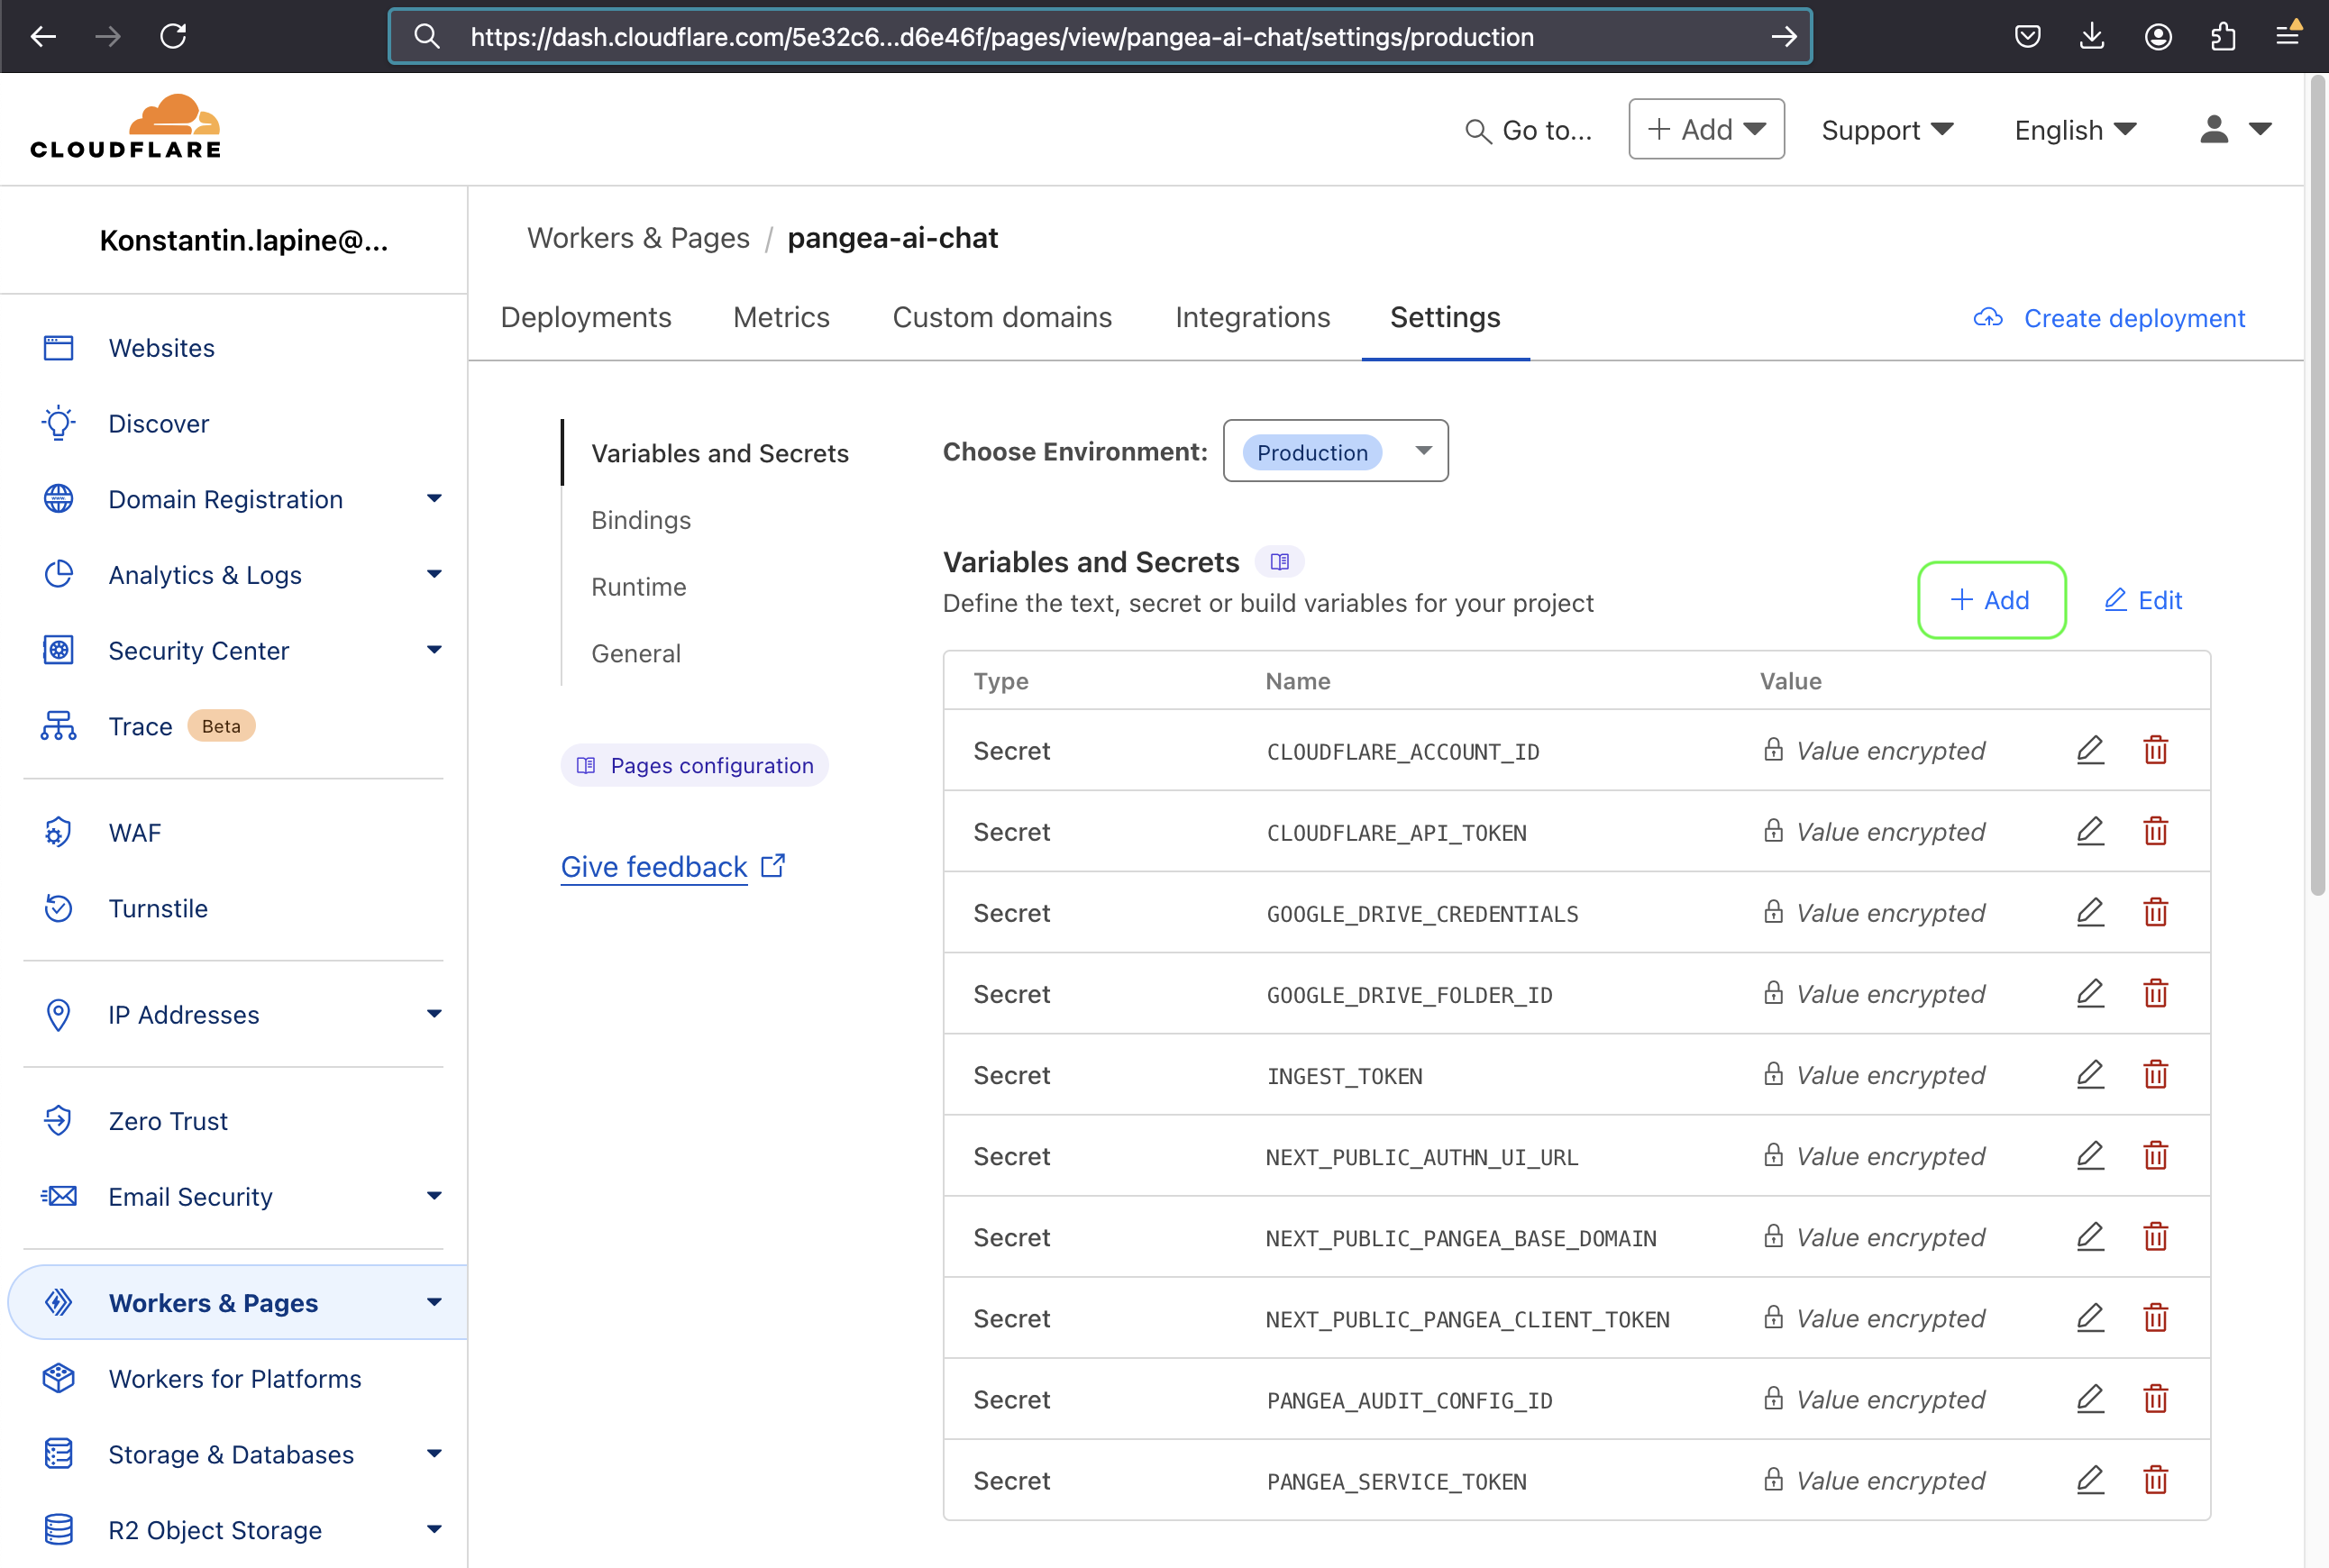Select Bindings in settings menu

click(641, 520)
